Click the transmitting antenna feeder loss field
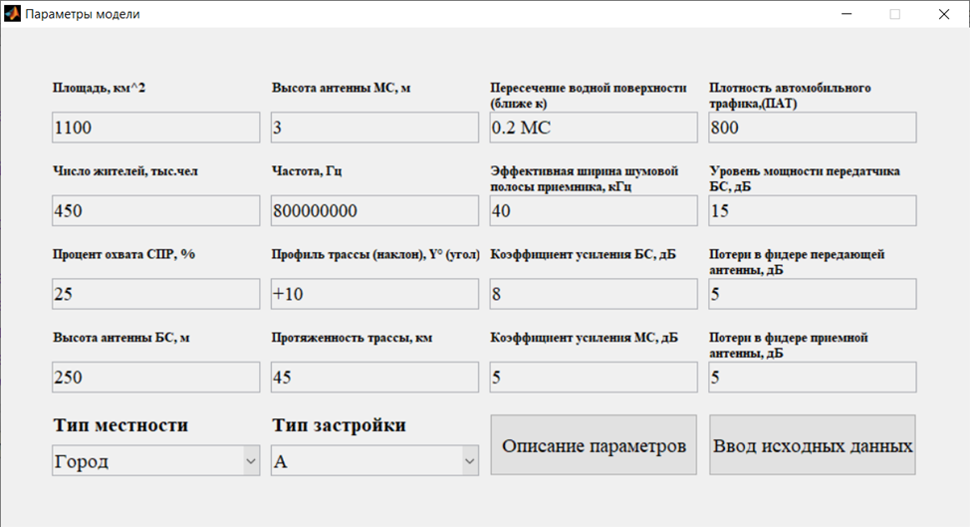Screen dimensions: 970x527 tap(813, 294)
